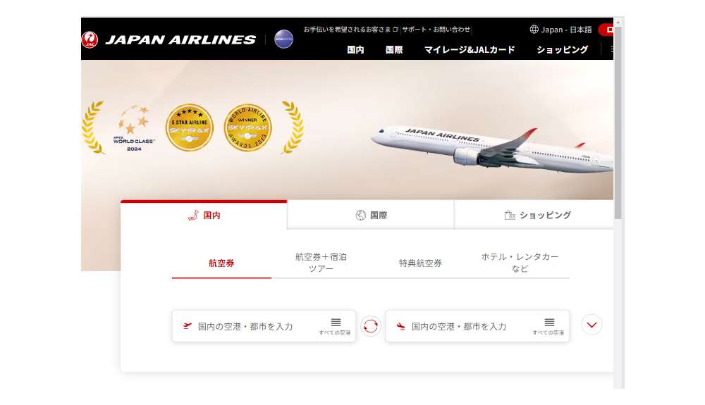Select the 特典航空券 sub-tab
The image size is (705, 405).
tap(420, 263)
